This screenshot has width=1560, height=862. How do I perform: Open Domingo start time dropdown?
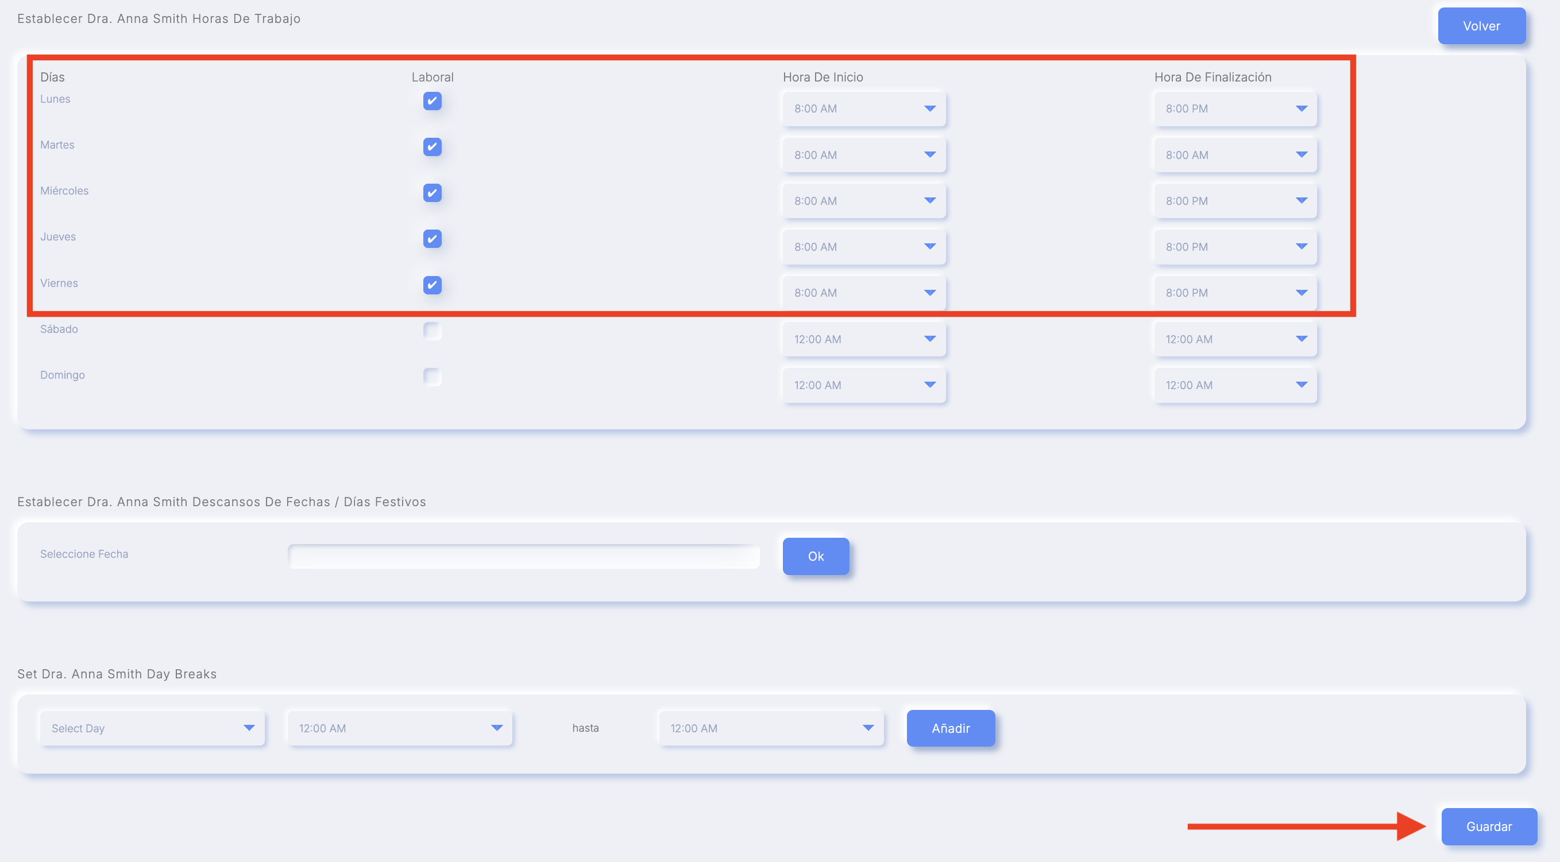(864, 385)
